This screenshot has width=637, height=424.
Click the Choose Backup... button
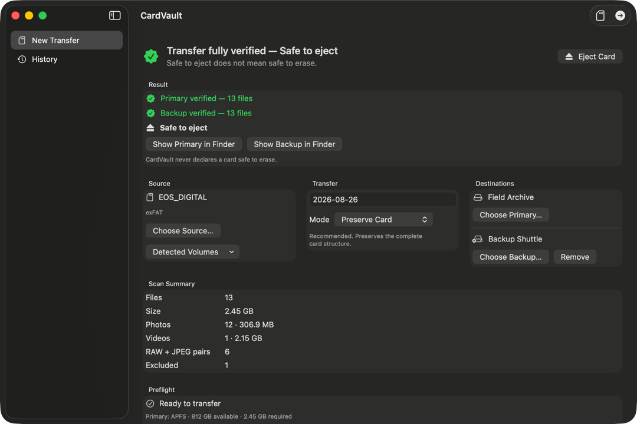pyautogui.click(x=511, y=257)
